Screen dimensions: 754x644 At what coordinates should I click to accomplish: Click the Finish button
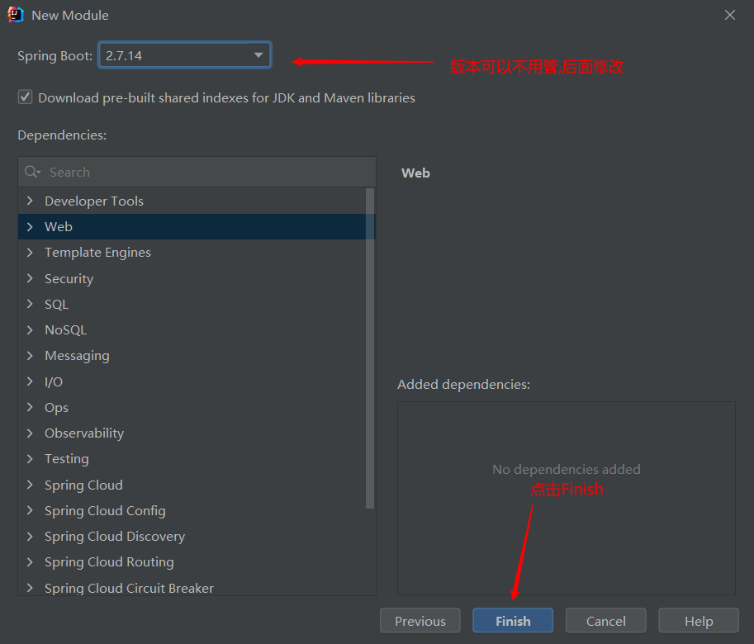click(513, 620)
